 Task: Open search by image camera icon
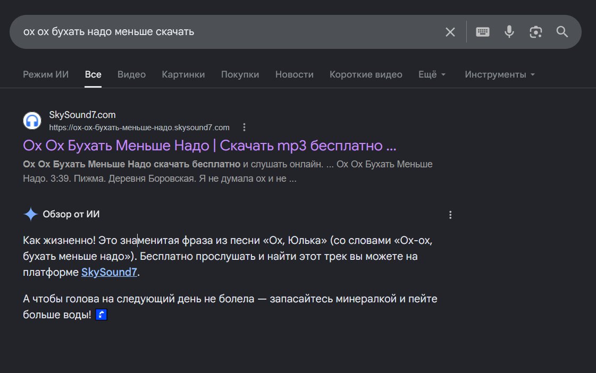pos(535,32)
